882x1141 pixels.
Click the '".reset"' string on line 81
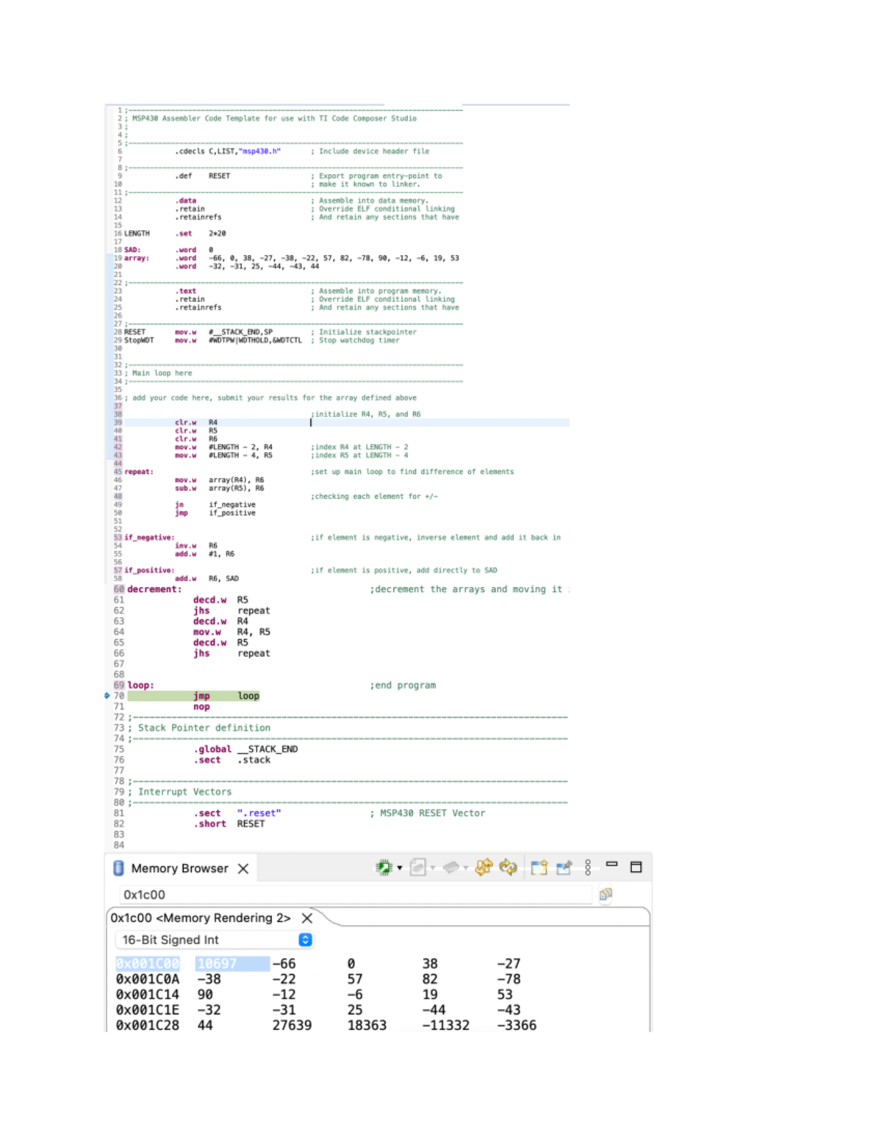tap(259, 813)
